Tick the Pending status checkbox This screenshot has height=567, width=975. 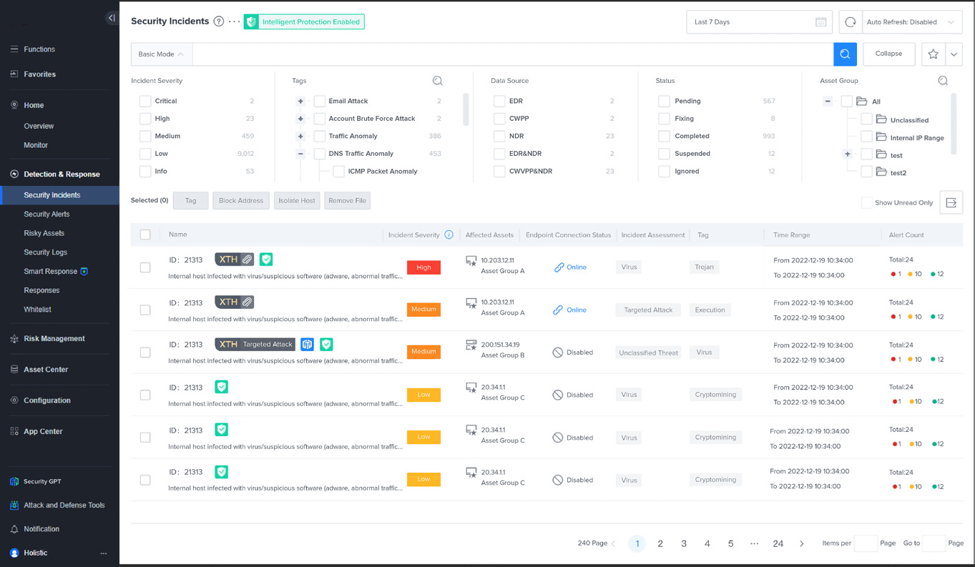[x=664, y=102]
